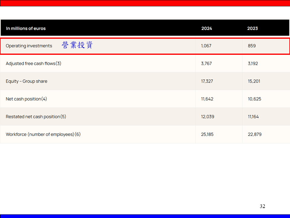Click the 25,185 workforce value
This screenshot has height=218, width=290.
click(x=207, y=134)
